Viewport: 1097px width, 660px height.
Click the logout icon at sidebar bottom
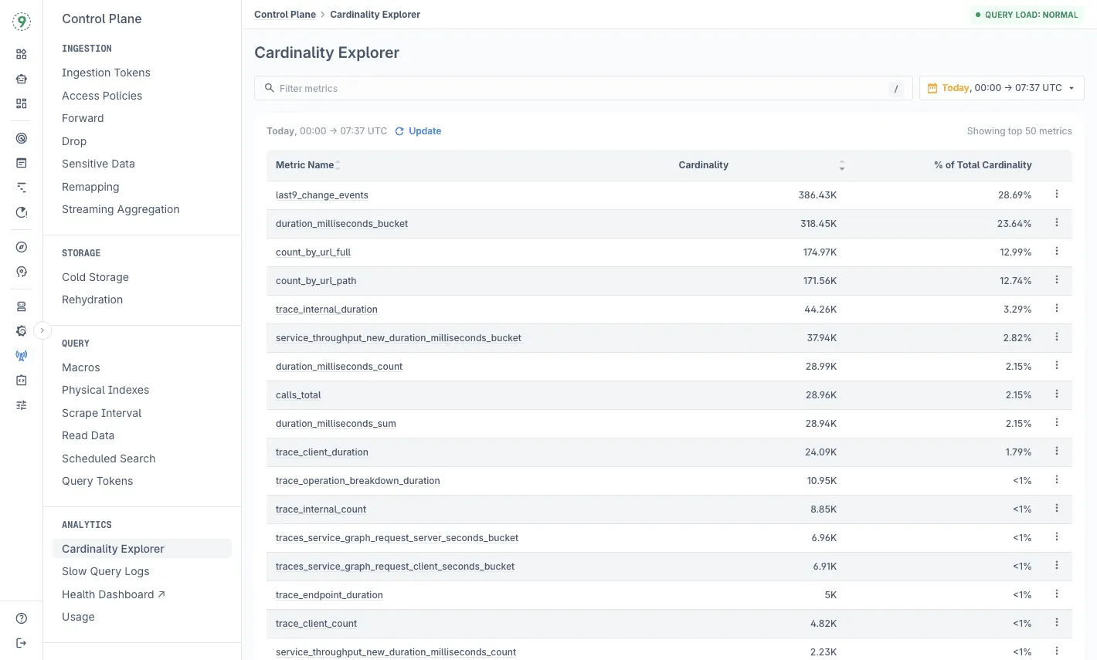(21, 642)
